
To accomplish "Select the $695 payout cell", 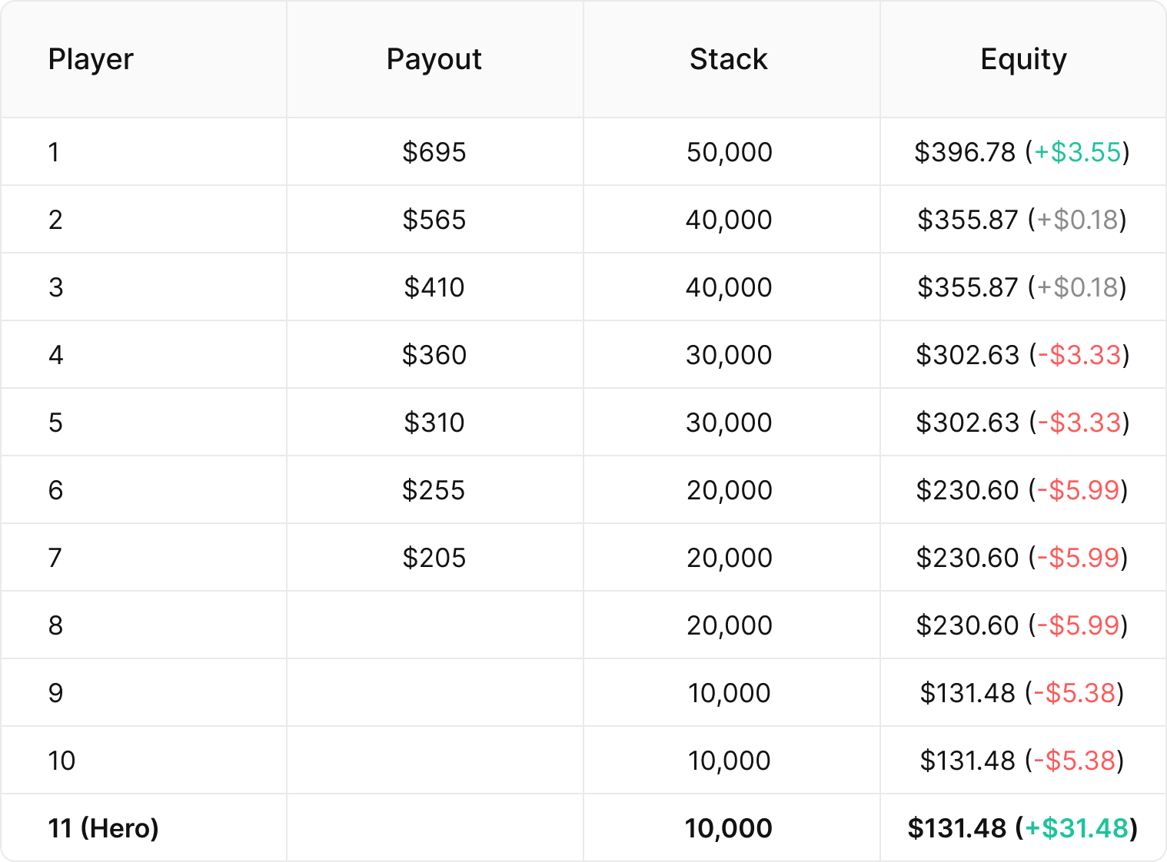I will coord(434,152).
